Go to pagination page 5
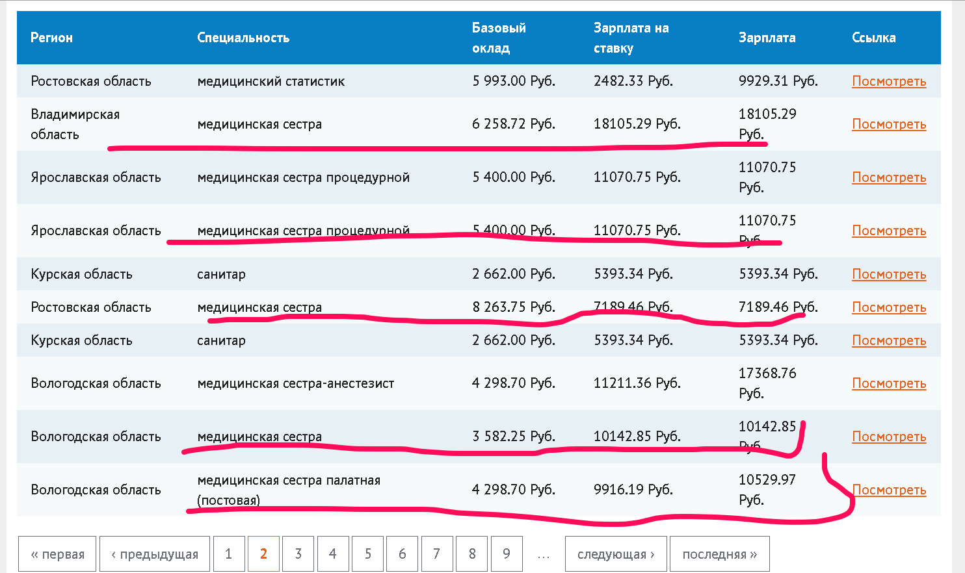This screenshot has height=573, width=965. pyautogui.click(x=368, y=554)
